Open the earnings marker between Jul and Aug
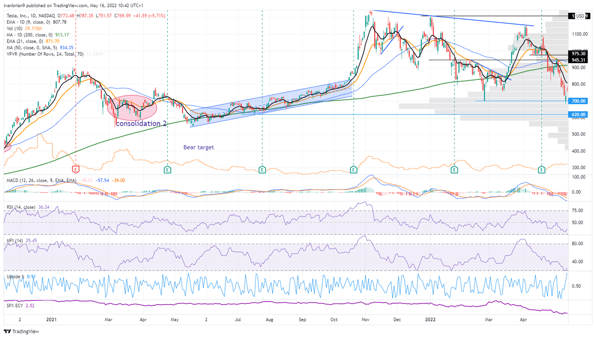This screenshot has height=338, width=596. coord(262,170)
